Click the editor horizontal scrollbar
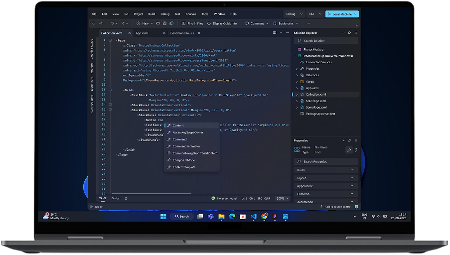The width and height of the screenshot is (450, 255). (151, 194)
